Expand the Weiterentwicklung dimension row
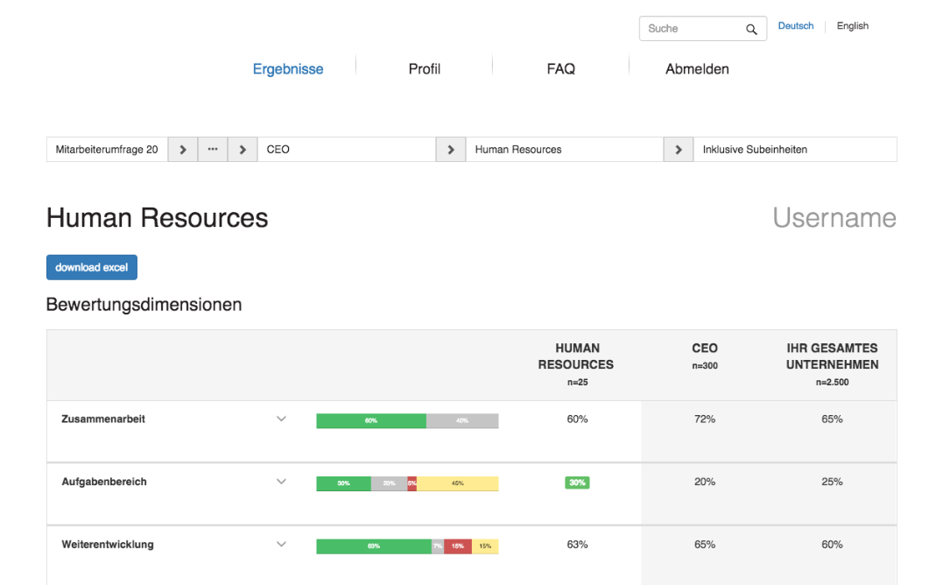The width and height of the screenshot is (943, 585). tap(281, 544)
